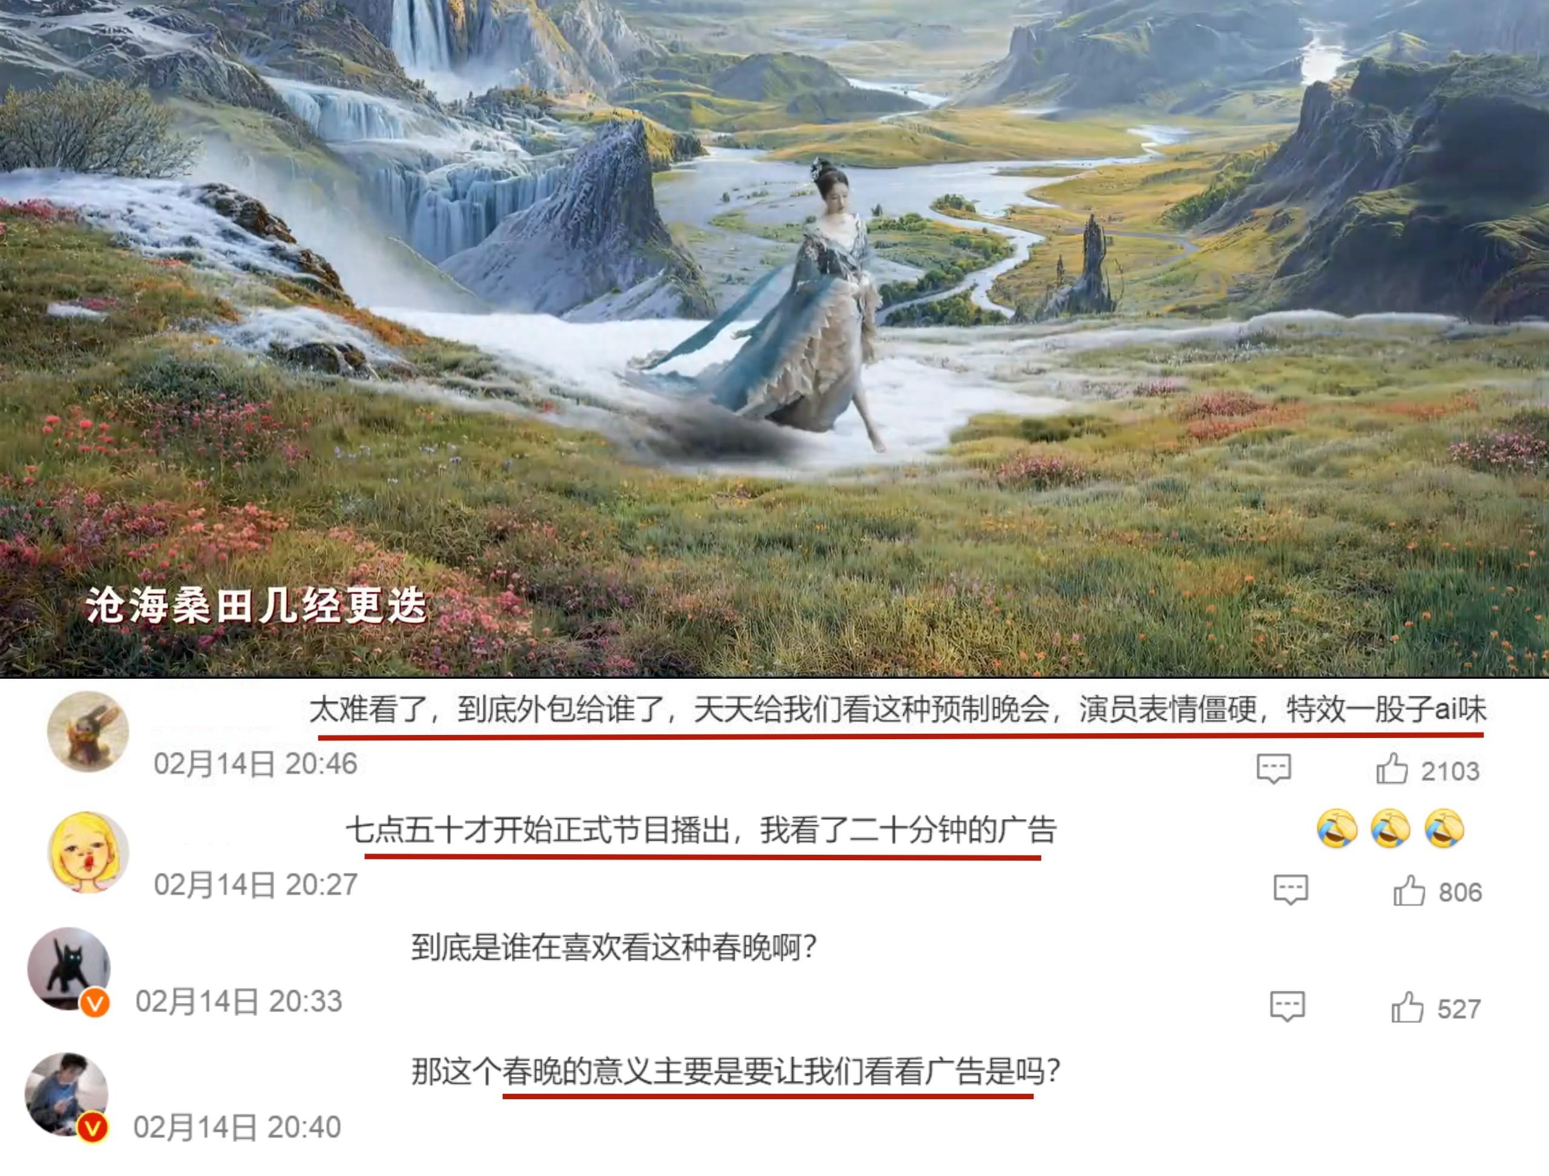Open the blonde cartoon avatar profile

tap(88, 852)
